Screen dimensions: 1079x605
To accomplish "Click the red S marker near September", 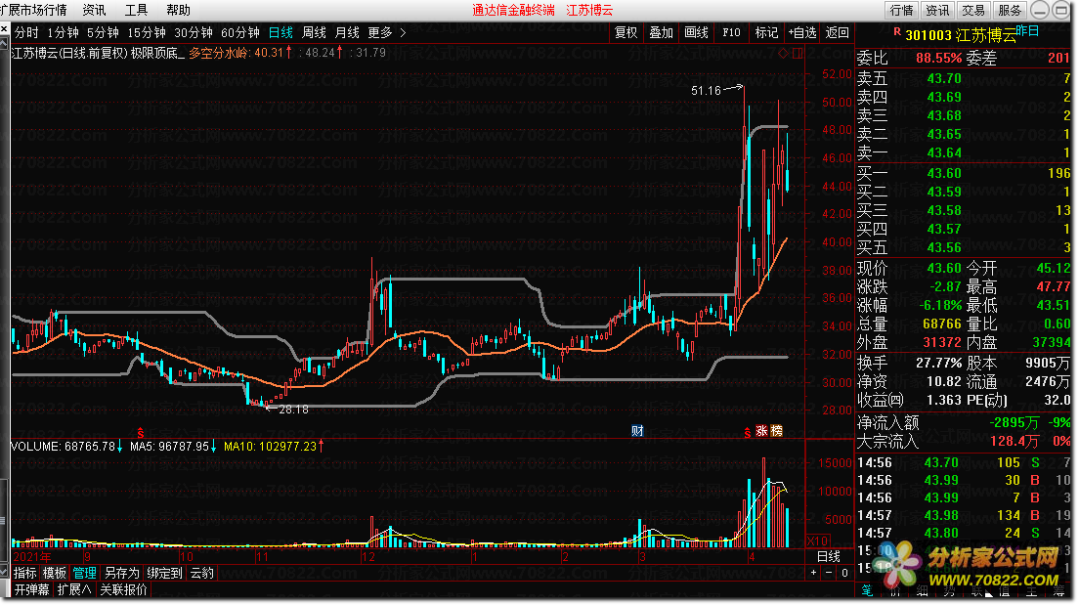I will pos(141,432).
